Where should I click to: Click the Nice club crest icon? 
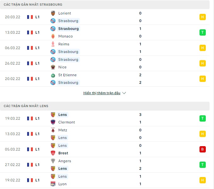pos(53,67)
